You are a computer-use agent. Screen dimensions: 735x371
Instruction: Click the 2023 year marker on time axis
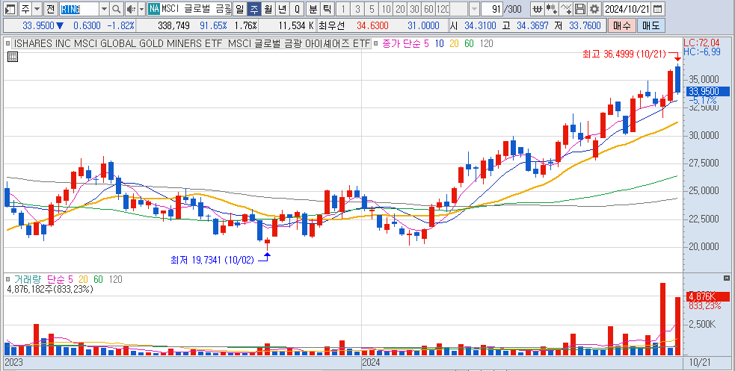coord(13,363)
